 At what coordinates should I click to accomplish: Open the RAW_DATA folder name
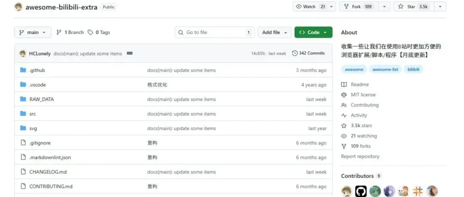point(41,100)
